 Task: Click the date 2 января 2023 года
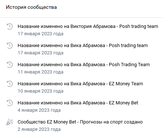39,129
